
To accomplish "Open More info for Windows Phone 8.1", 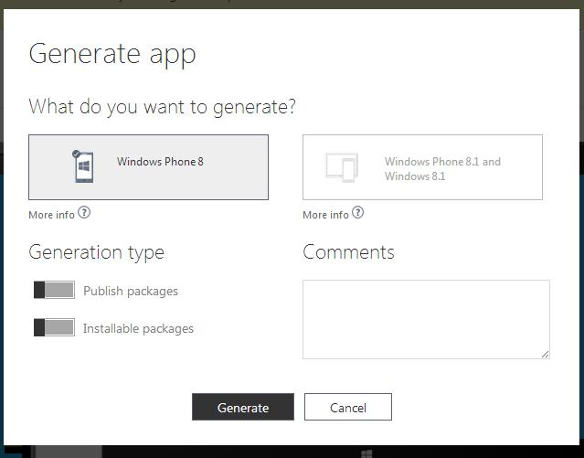I will pos(325,215).
